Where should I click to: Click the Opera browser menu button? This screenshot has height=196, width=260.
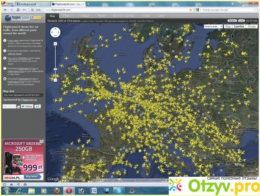click(8, 3)
